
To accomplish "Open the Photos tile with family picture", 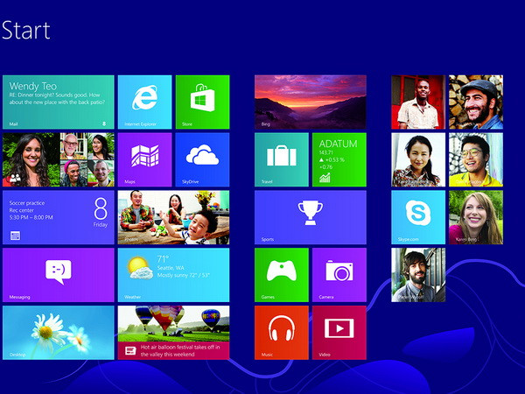I will (174, 217).
